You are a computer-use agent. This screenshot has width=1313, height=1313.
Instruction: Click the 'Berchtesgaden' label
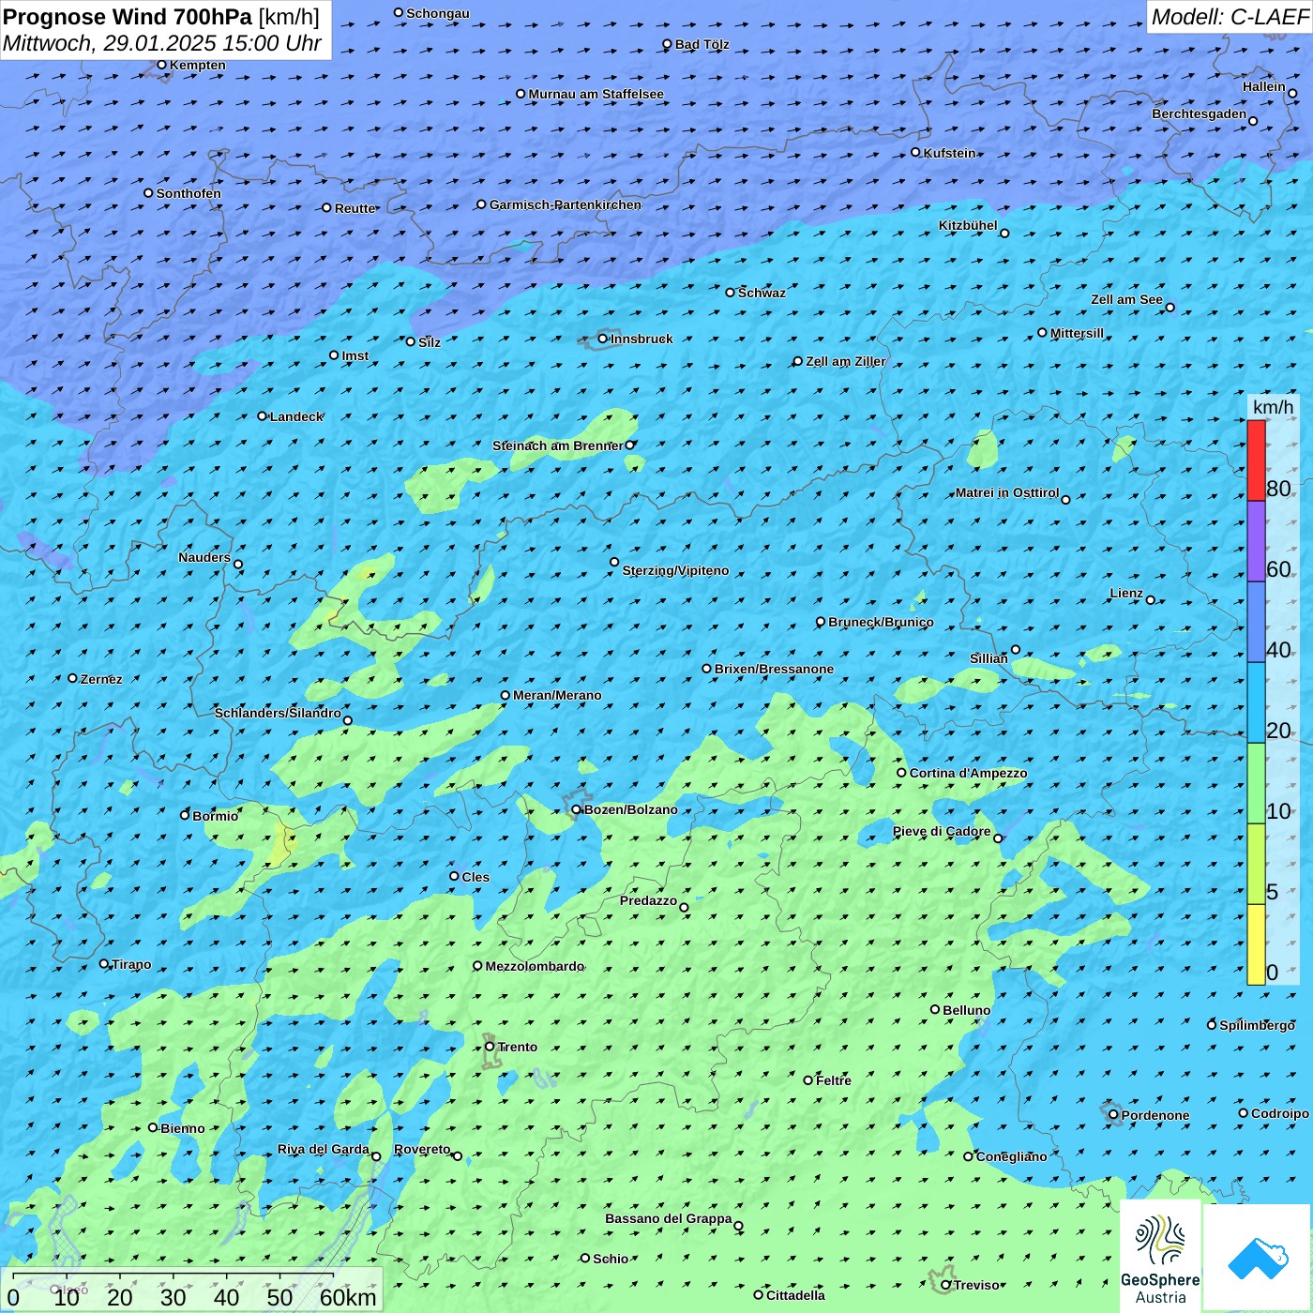coord(1199,113)
